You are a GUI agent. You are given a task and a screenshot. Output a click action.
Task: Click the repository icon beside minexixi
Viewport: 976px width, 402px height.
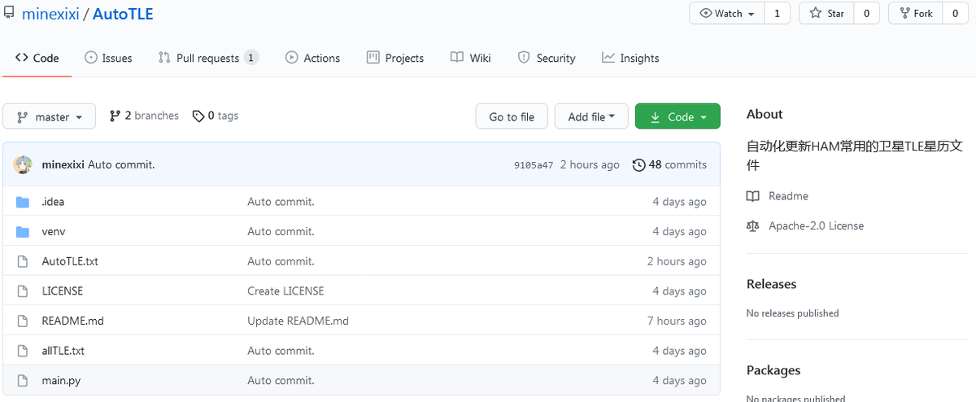(x=9, y=13)
